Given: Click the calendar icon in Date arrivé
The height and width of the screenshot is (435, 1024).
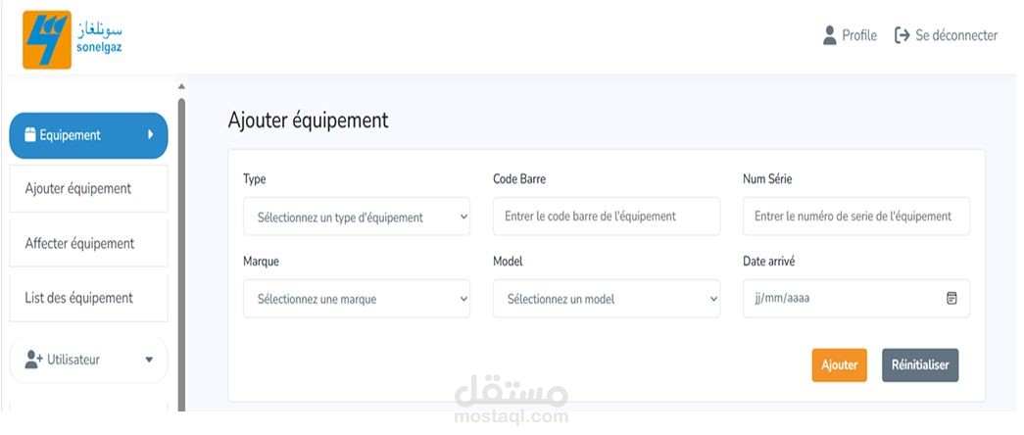Looking at the screenshot, I should tap(951, 299).
